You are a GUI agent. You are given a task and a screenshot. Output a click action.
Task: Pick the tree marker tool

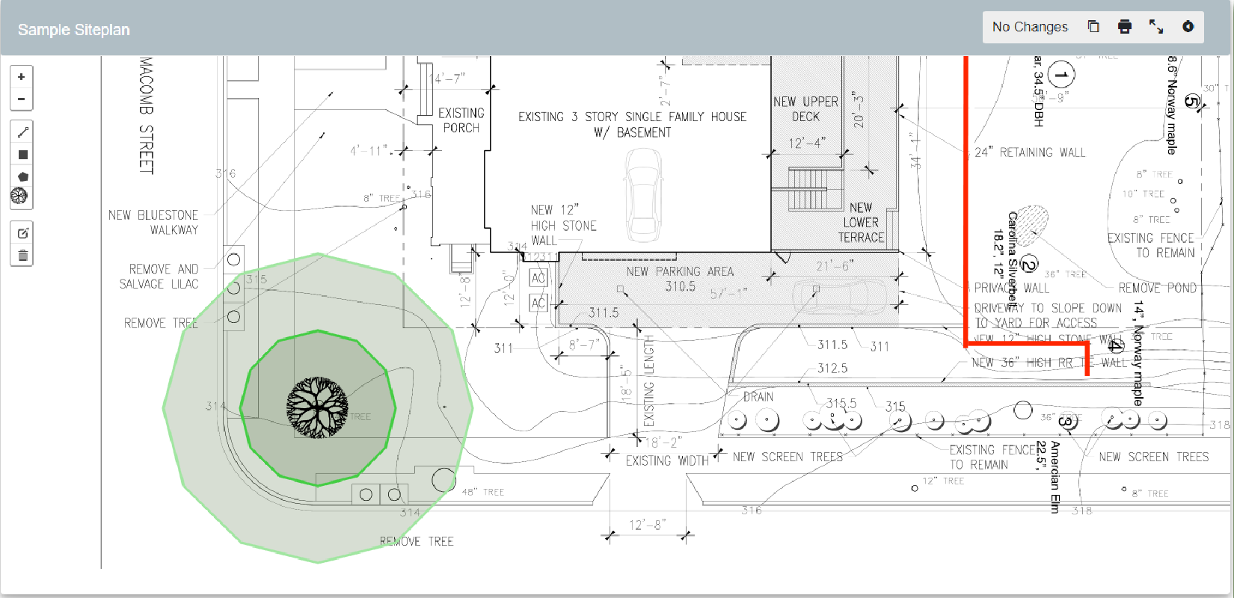click(19, 197)
